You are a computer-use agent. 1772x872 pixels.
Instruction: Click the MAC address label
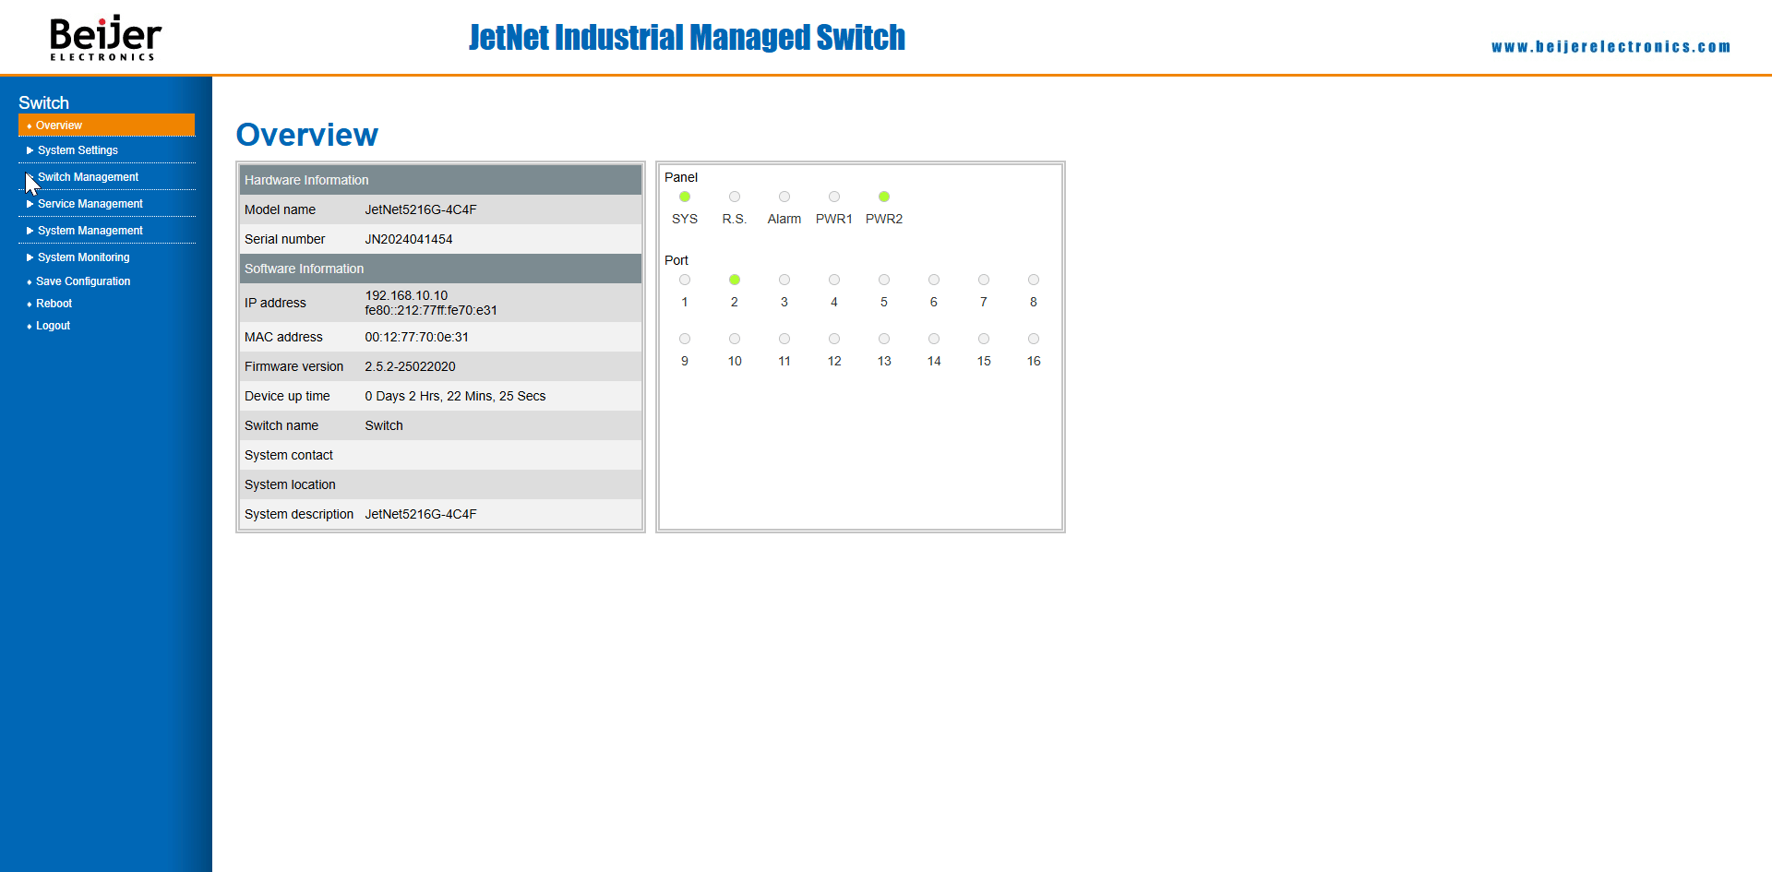pyautogui.click(x=283, y=337)
